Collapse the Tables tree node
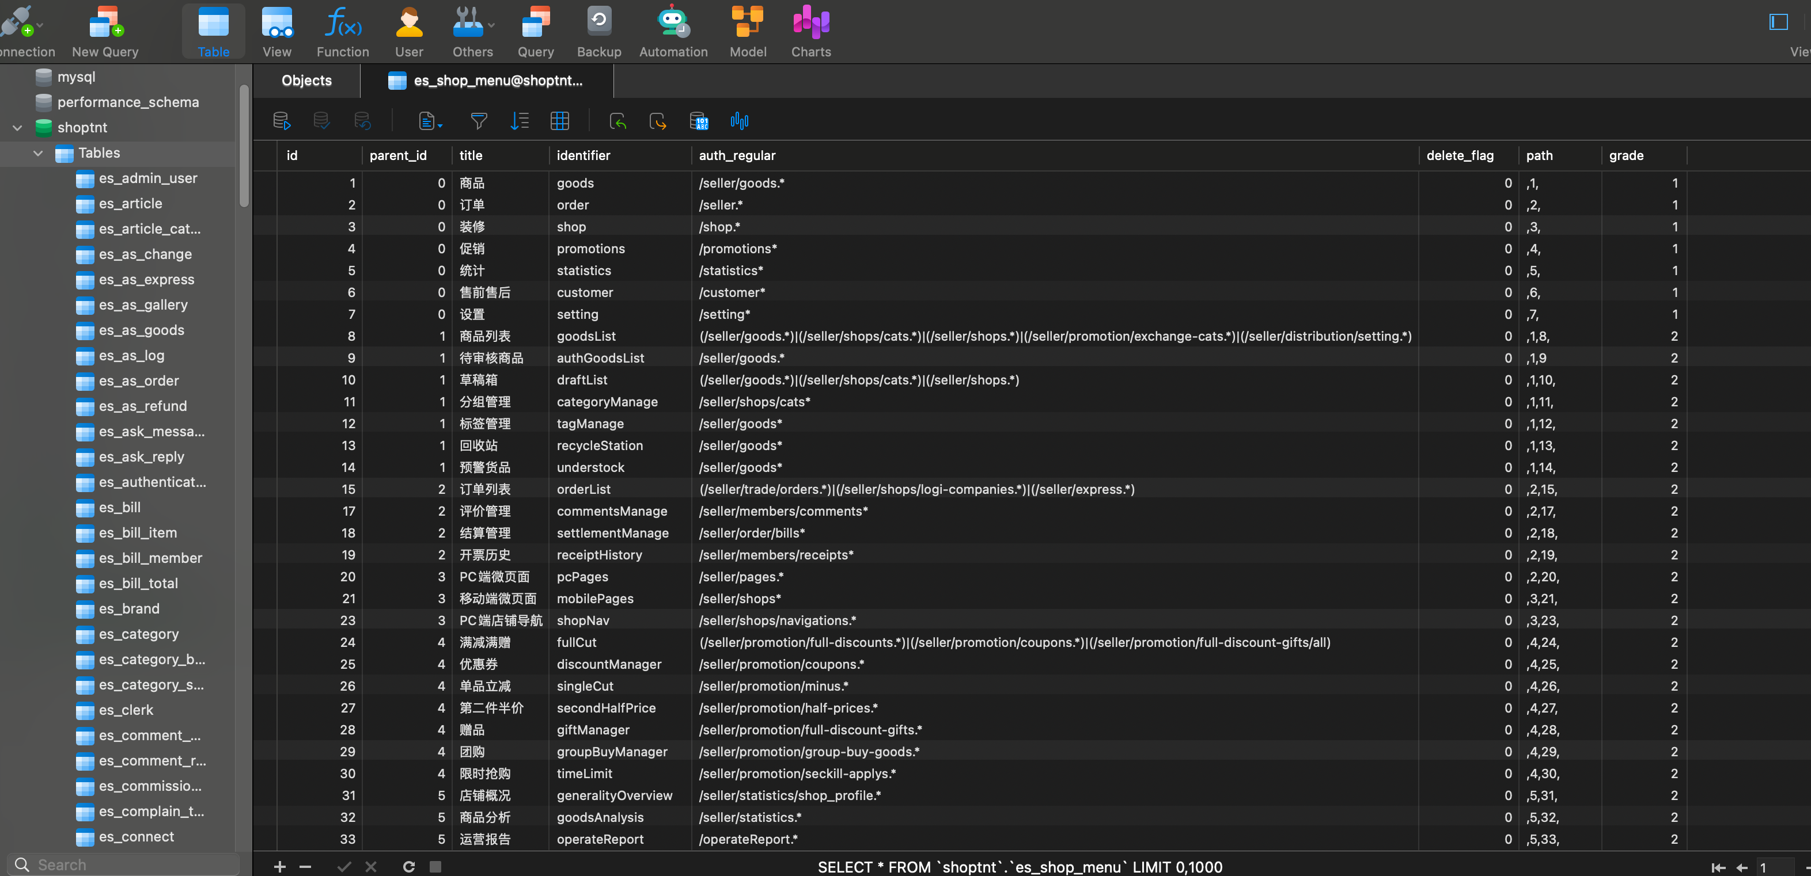1811x876 pixels. pos(38,153)
